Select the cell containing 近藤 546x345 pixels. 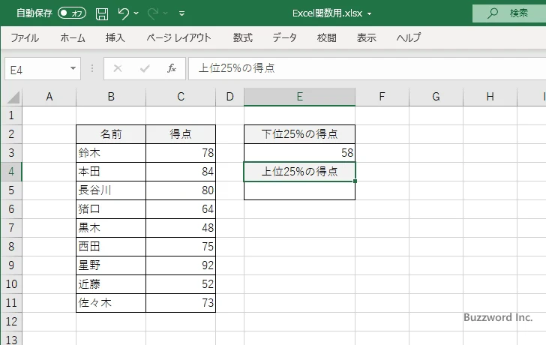111,284
